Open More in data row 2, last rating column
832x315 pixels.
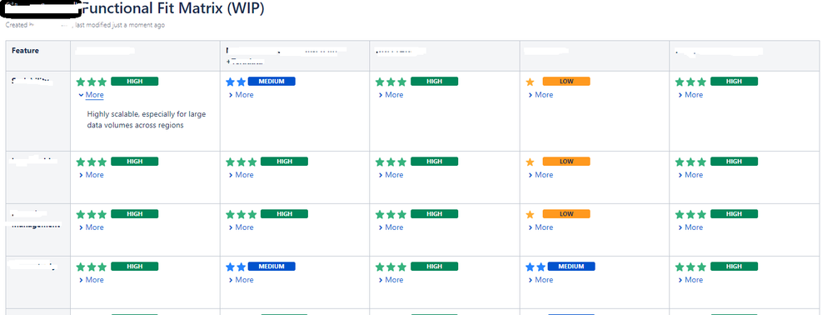(x=690, y=175)
